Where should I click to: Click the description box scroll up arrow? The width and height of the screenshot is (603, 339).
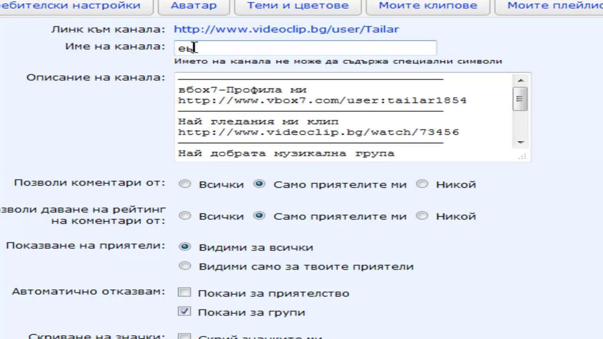(521, 80)
